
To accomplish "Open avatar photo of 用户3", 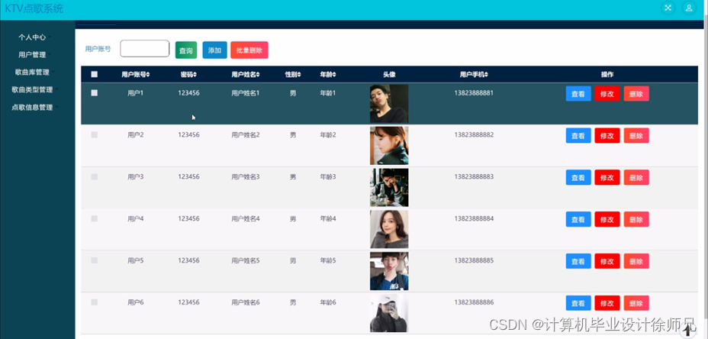I will (x=389, y=188).
